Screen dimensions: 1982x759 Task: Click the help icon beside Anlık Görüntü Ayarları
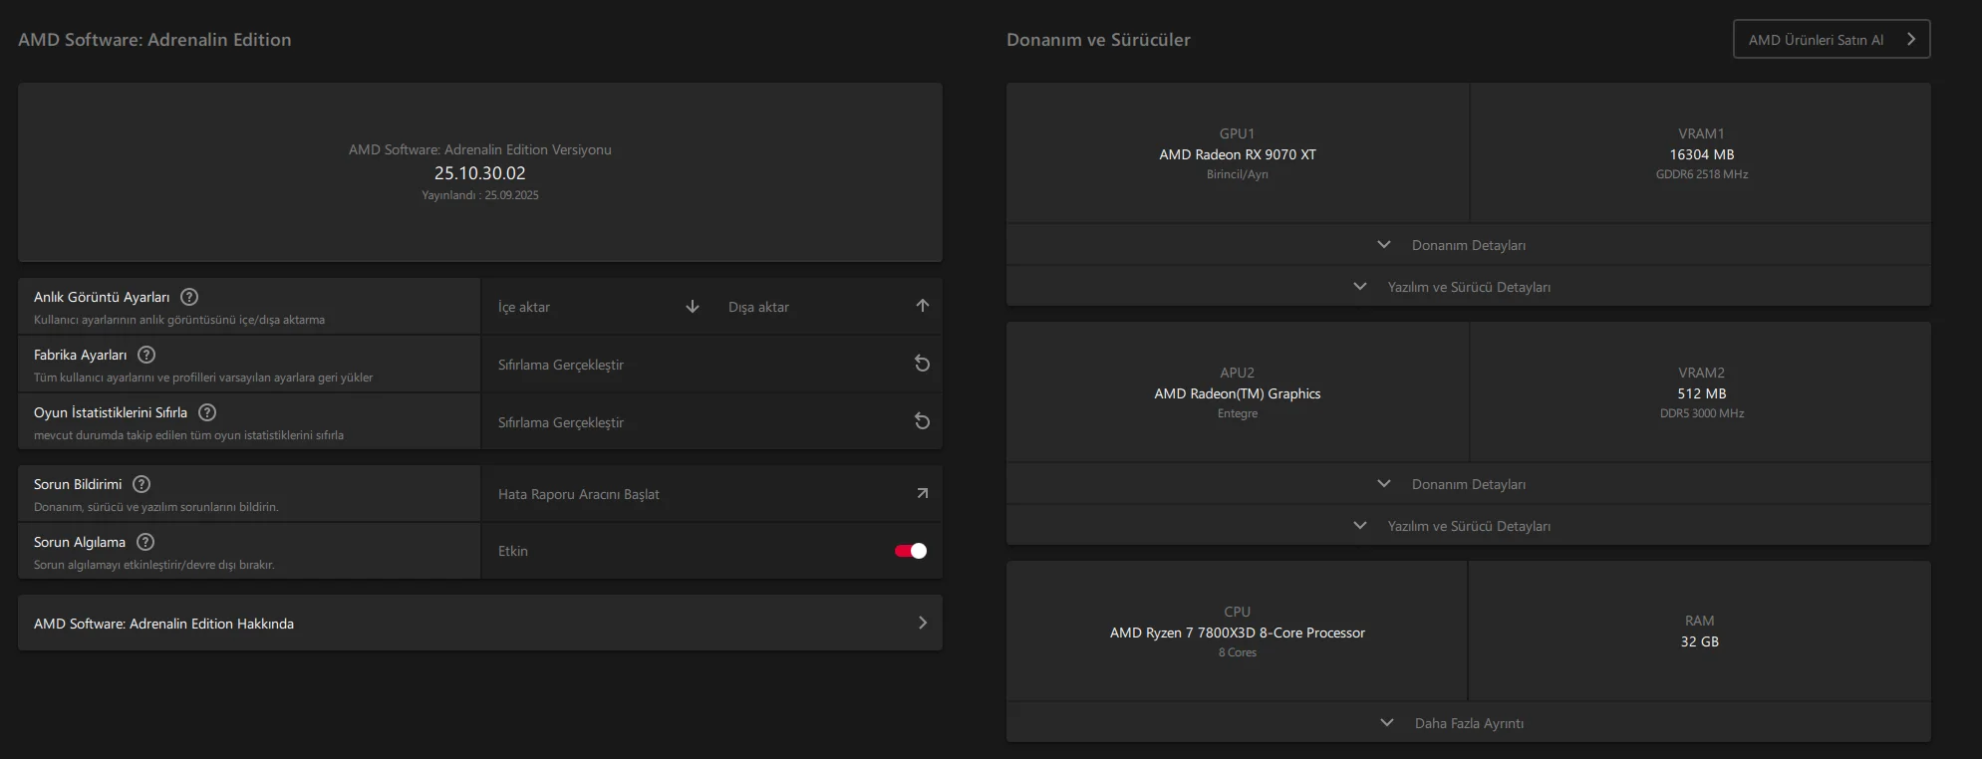coord(189,297)
